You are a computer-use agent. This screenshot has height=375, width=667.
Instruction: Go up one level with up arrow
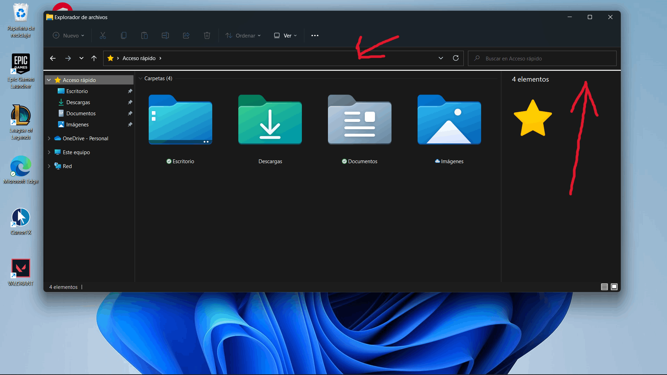[x=94, y=58]
